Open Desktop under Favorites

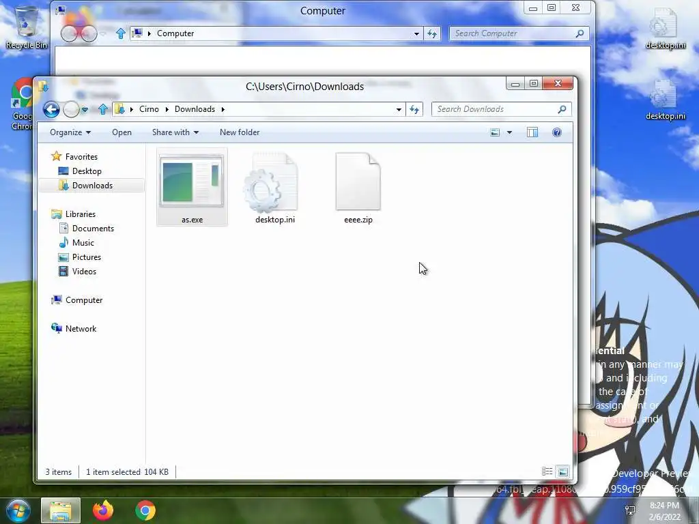pos(87,171)
